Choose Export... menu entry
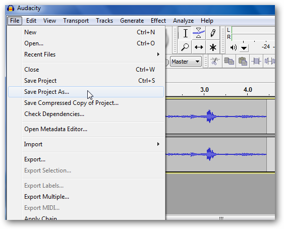The height and width of the screenshot is (229, 284). (86, 159)
